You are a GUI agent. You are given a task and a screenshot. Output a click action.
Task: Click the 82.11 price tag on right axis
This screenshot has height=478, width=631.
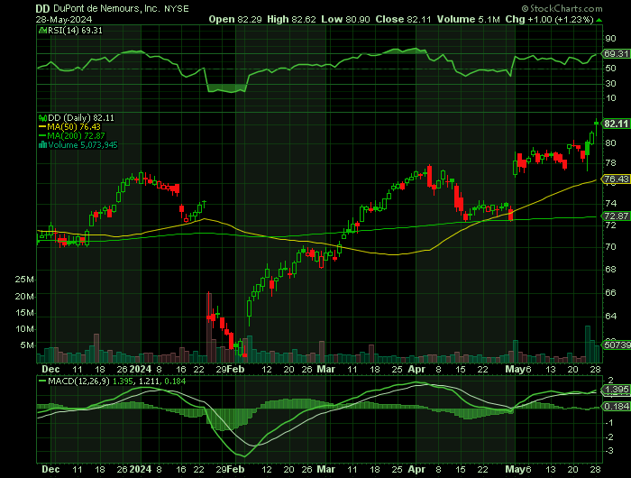[616, 124]
